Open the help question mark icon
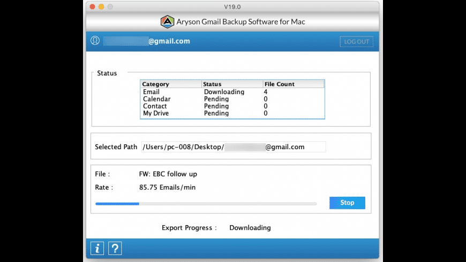 [x=115, y=248]
